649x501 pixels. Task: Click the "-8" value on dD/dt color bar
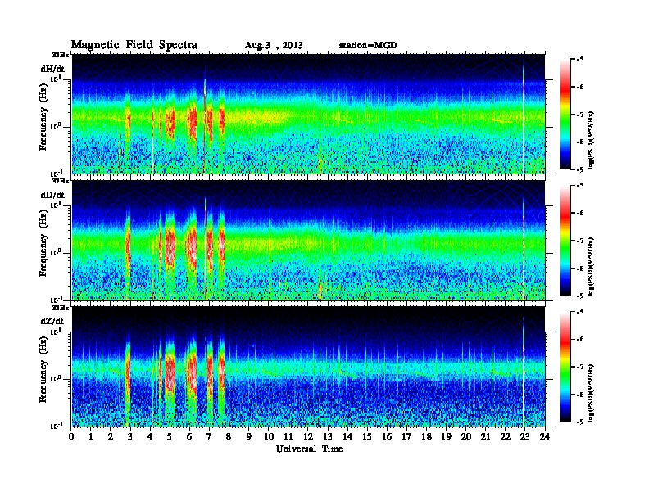(580, 269)
